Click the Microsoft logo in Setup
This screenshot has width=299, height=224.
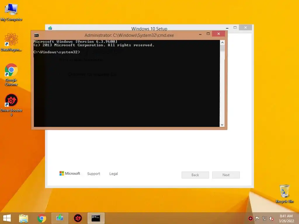70,173
